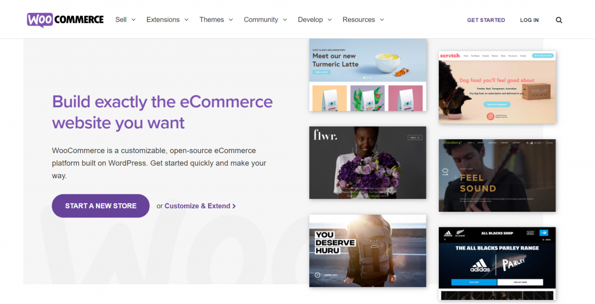Open the Develop menu
This screenshot has width=595, height=304.
point(310,20)
